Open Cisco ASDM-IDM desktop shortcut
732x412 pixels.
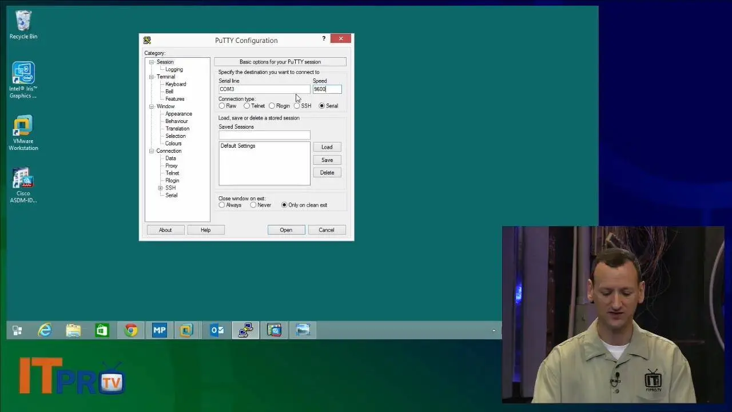coord(23,185)
